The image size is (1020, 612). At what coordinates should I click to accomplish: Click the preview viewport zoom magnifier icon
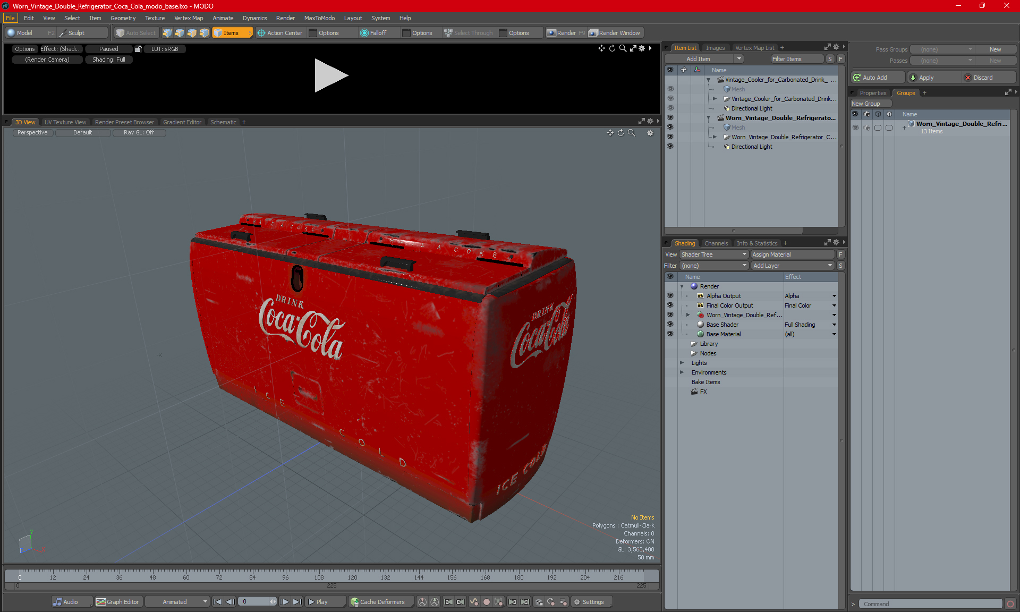(x=622, y=48)
